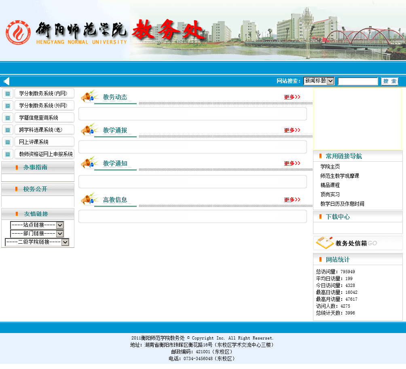Click megaphone icon next to 教学通报
406x369 pixels.
pyautogui.click(x=89, y=130)
